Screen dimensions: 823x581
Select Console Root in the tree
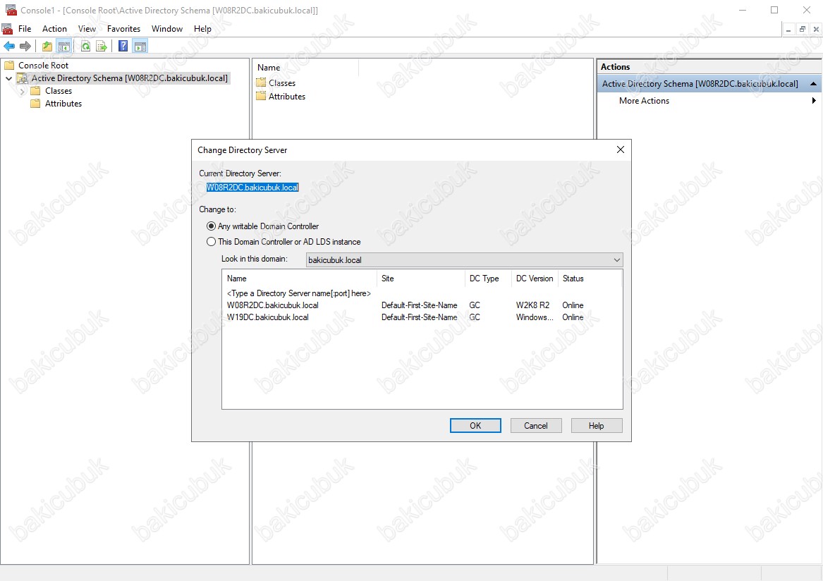(43, 65)
